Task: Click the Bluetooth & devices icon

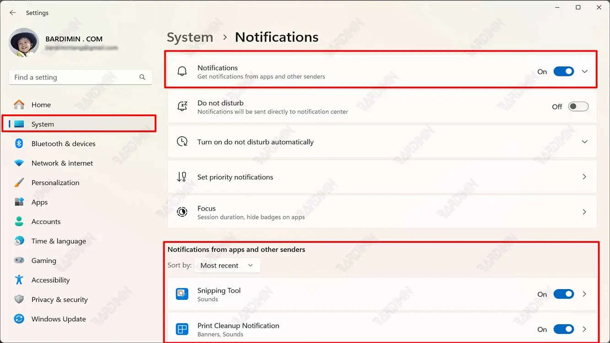Action: pyautogui.click(x=19, y=144)
